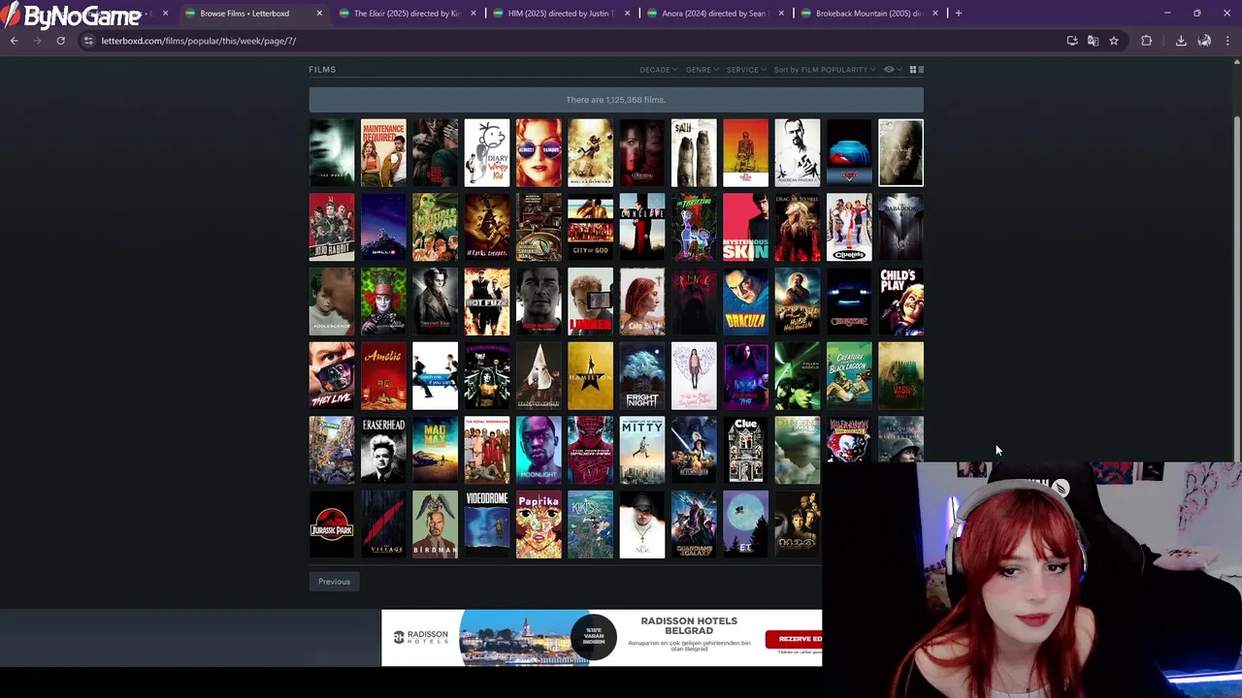The width and height of the screenshot is (1242, 698).
Task: Switch to Brokeback Mountain (2005) tab
Action: click(868, 14)
